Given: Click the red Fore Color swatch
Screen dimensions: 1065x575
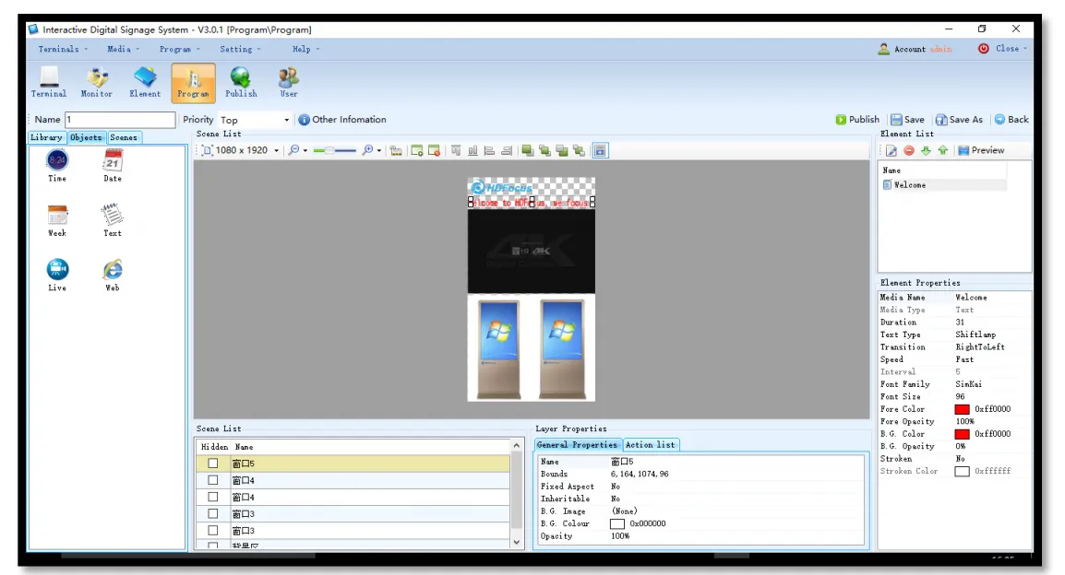Looking at the screenshot, I should pyautogui.click(x=962, y=409).
